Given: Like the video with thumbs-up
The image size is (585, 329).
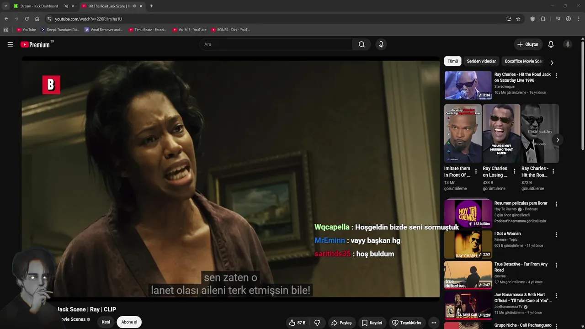Looking at the screenshot, I should (x=297, y=323).
